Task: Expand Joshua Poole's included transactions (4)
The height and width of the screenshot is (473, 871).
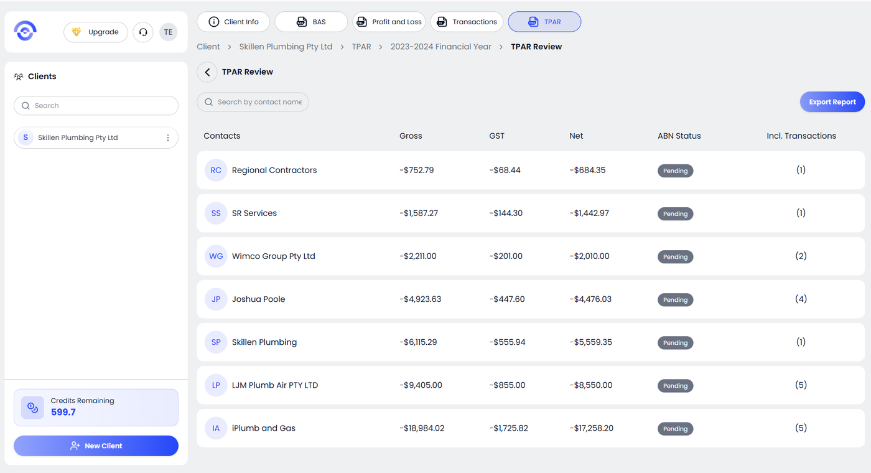Action: pos(801,299)
